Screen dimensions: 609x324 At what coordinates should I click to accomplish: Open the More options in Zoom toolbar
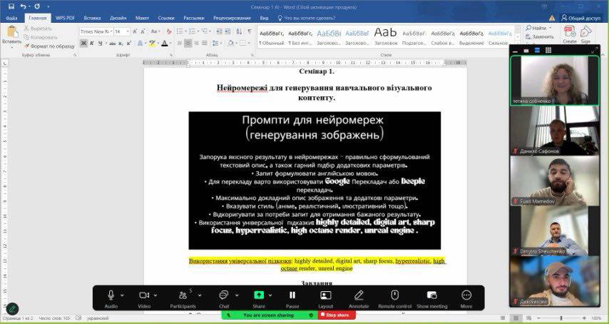click(466, 295)
